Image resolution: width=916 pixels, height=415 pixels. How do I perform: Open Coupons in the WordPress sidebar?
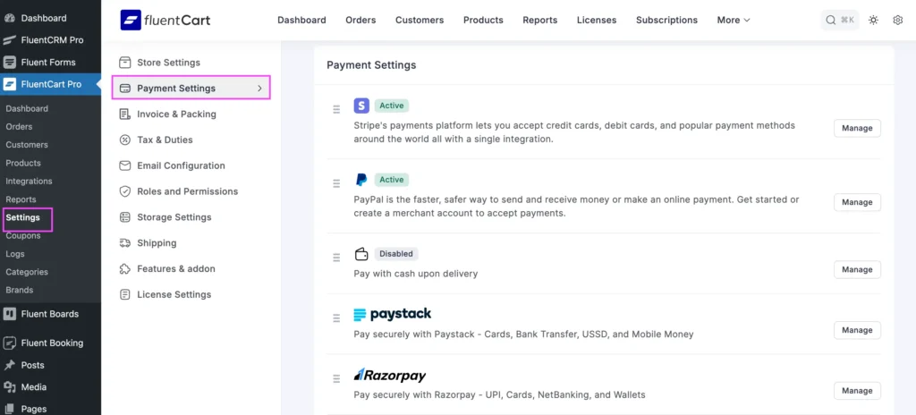[x=22, y=235]
